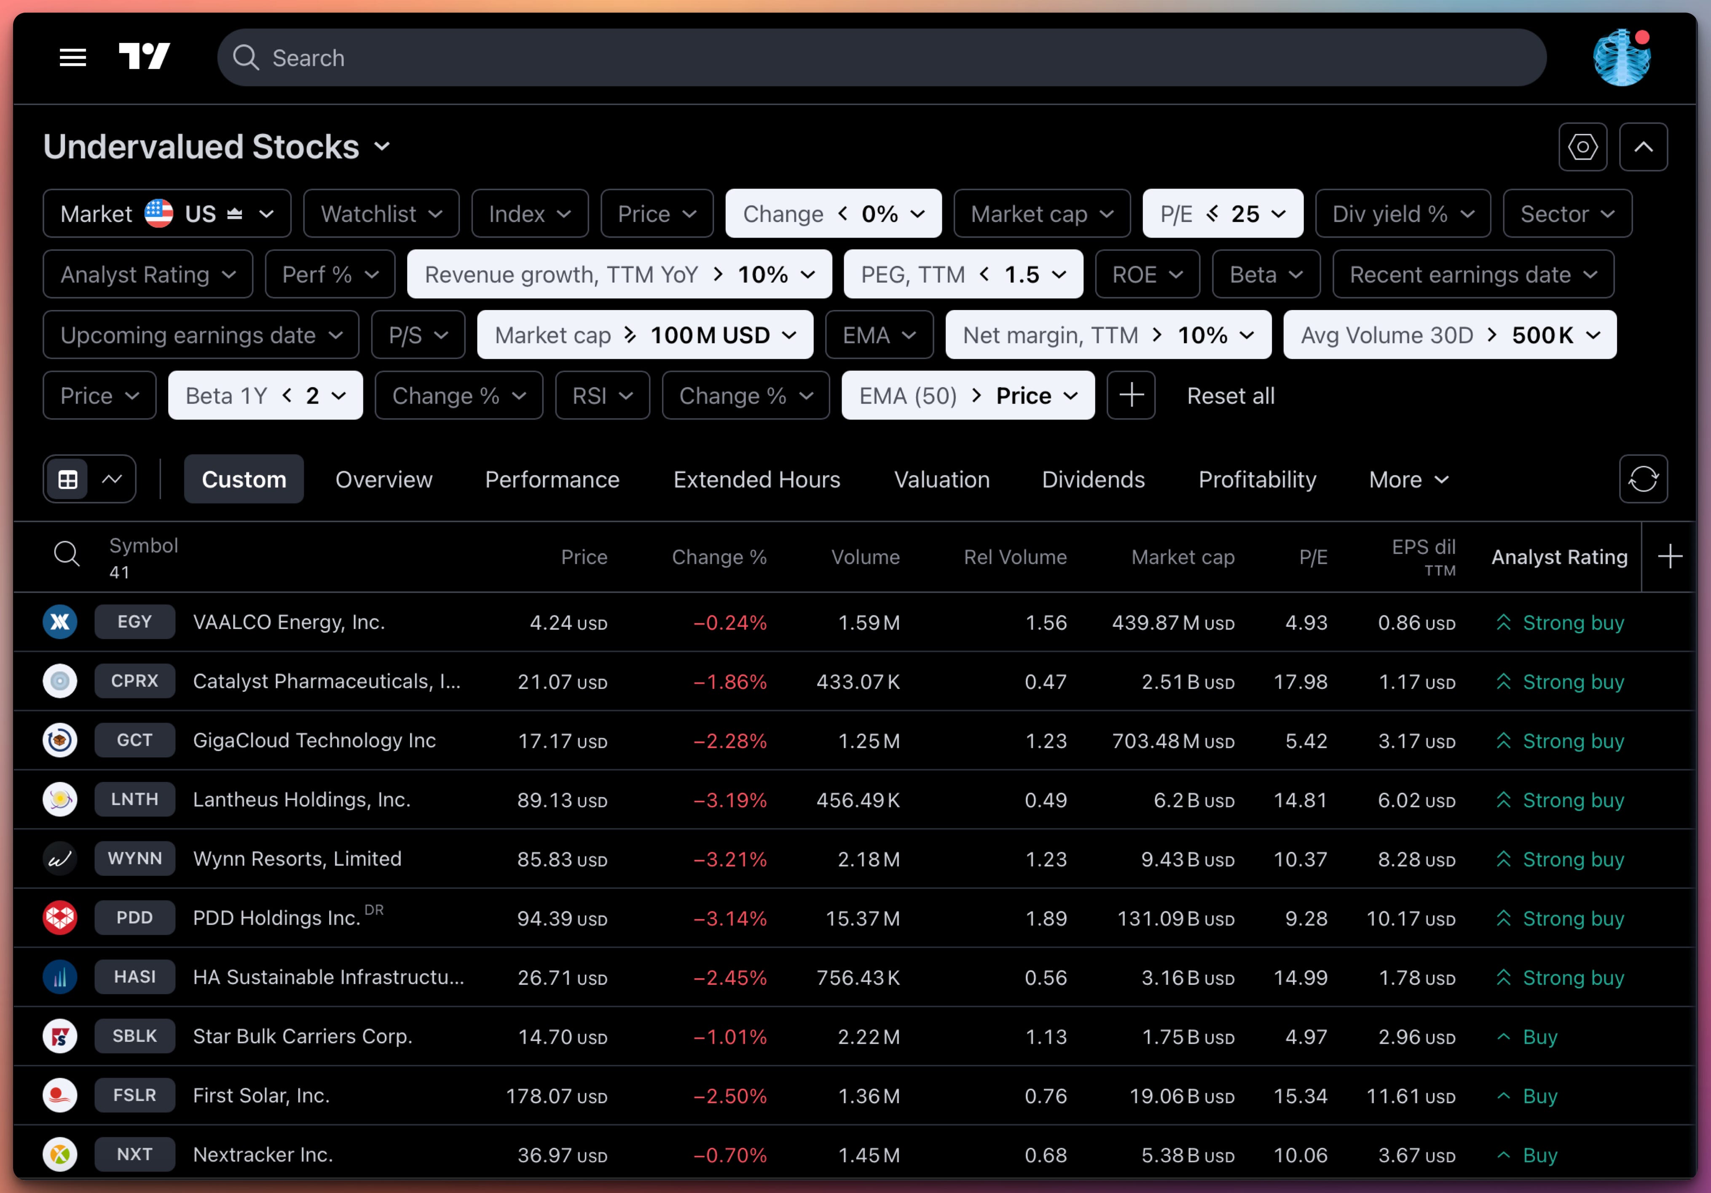Open the PEG, TTM filter dropdown

point(963,274)
